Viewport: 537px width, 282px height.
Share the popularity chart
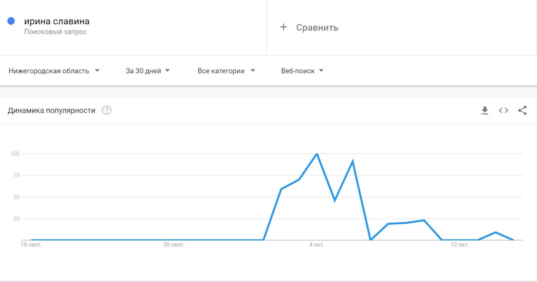tap(522, 111)
